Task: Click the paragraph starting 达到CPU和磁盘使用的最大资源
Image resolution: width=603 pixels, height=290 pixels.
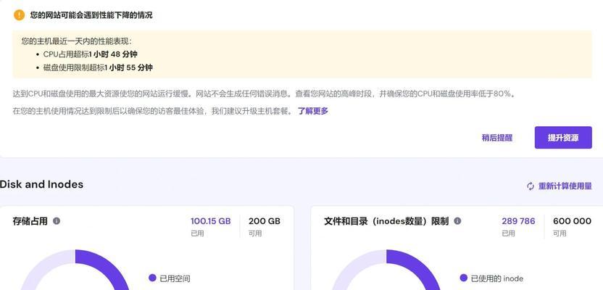Action: tap(263, 94)
